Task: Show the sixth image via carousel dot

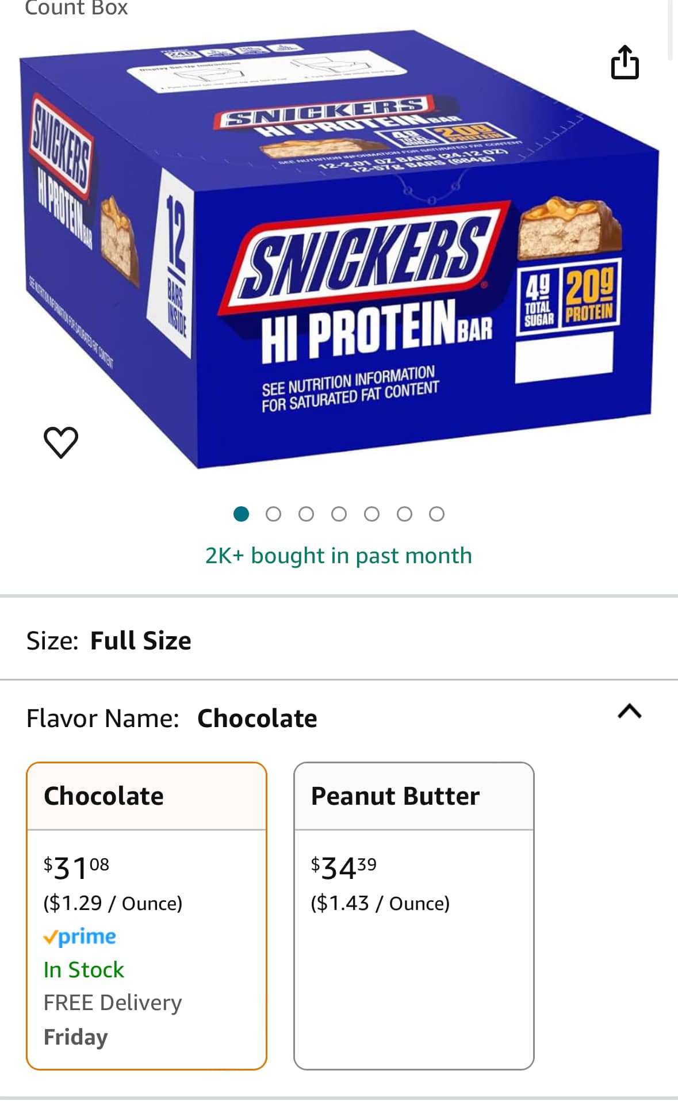Action: 404,514
